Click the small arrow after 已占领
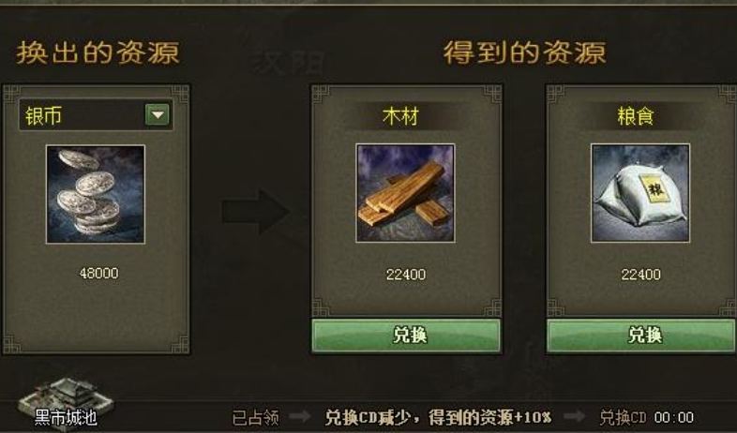The width and height of the screenshot is (737, 433). click(299, 416)
